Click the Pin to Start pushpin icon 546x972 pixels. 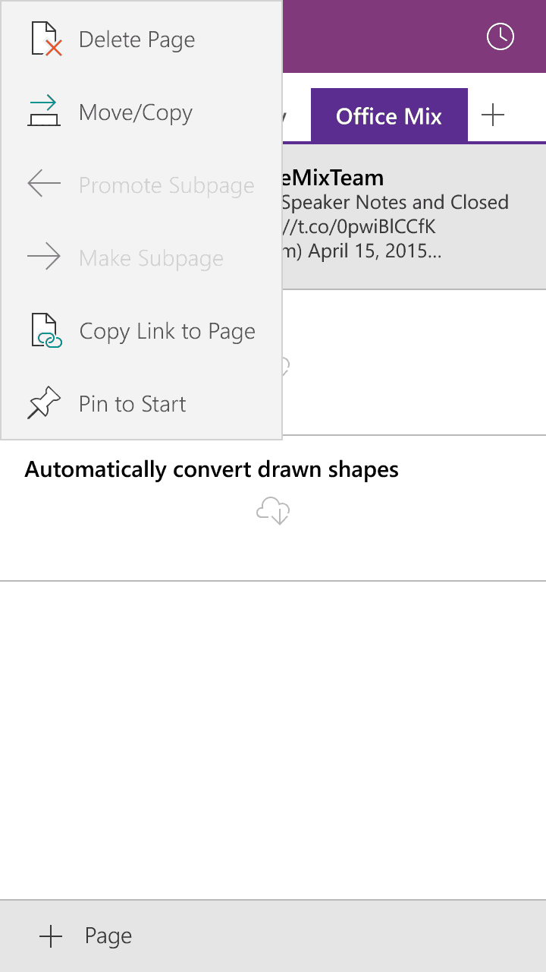[44, 403]
